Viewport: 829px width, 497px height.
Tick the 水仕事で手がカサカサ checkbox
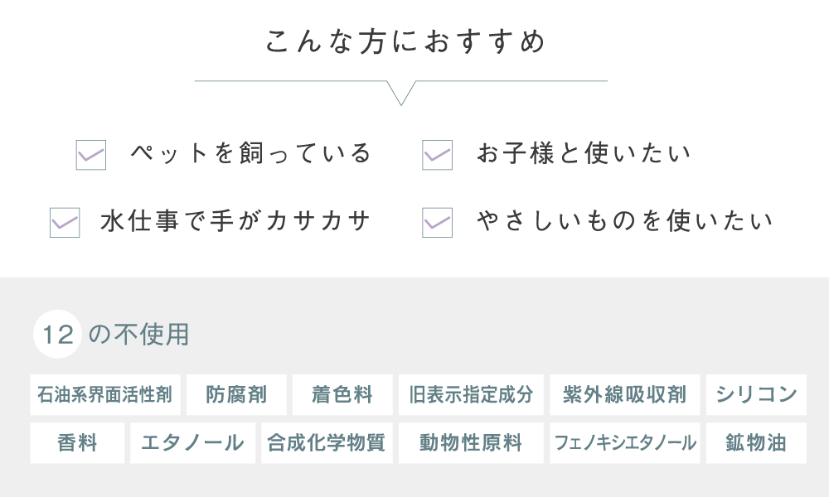coord(65,222)
